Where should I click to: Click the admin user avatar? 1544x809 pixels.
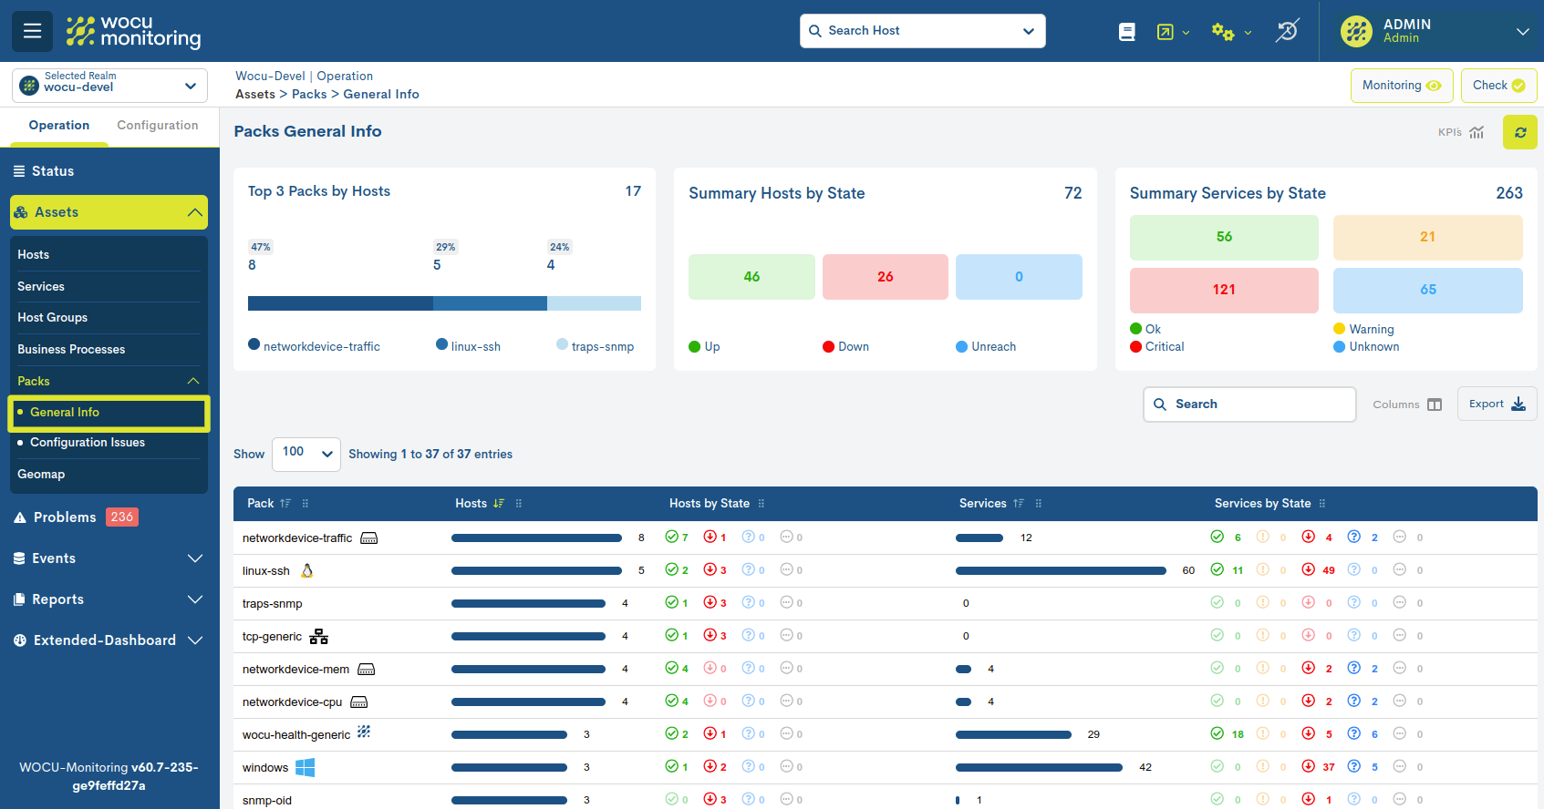tap(1356, 31)
